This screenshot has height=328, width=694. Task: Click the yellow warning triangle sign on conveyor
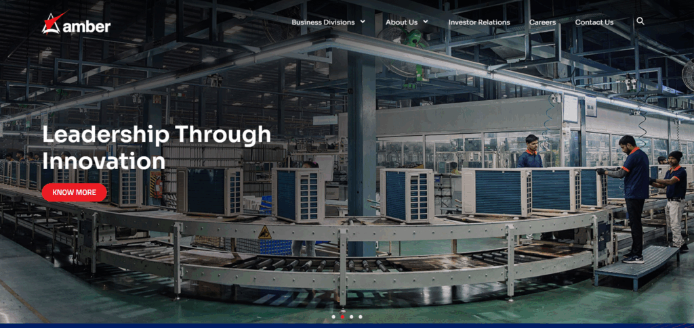tap(265, 233)
